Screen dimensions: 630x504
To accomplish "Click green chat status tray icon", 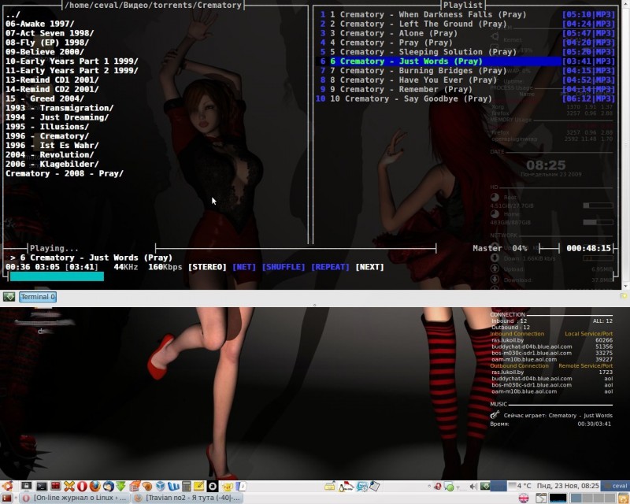I will click(x=448, y=487).
